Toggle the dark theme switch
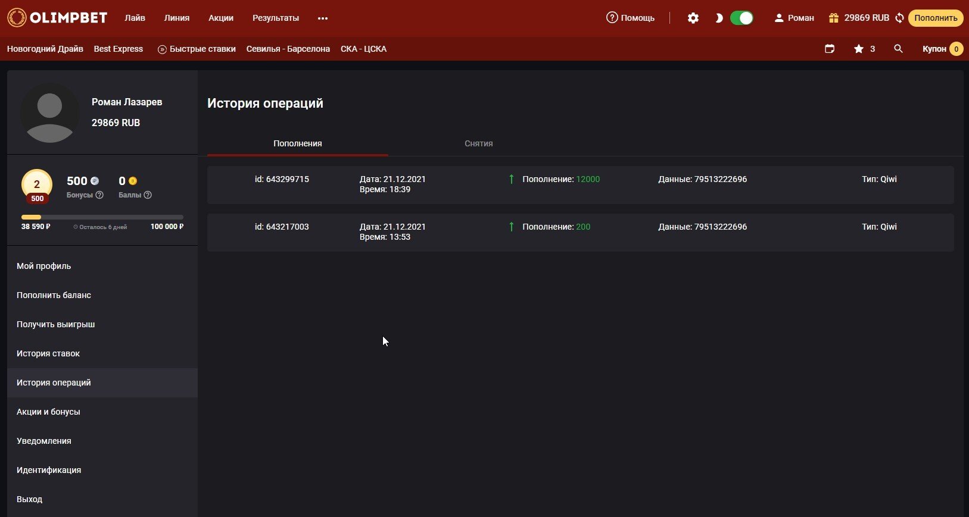Viewport: 969px width, 517px height. (x=741, y=18)
